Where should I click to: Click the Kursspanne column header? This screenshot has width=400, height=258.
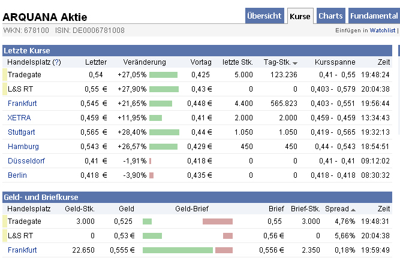(335, 62)
